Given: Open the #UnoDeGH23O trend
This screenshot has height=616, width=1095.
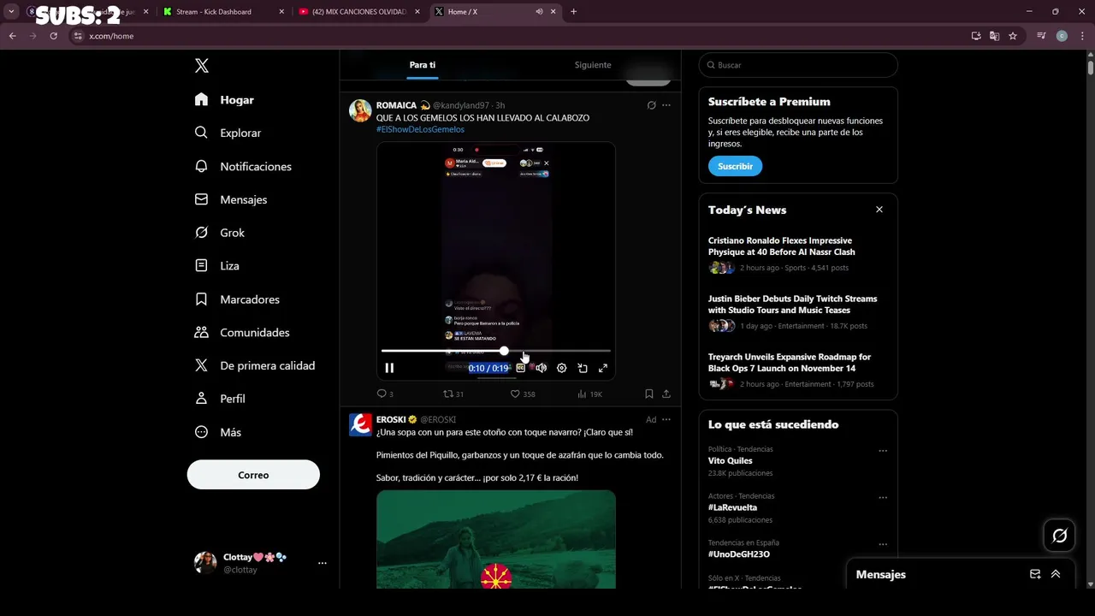Looking at the screenshot, I should (738, 554).
